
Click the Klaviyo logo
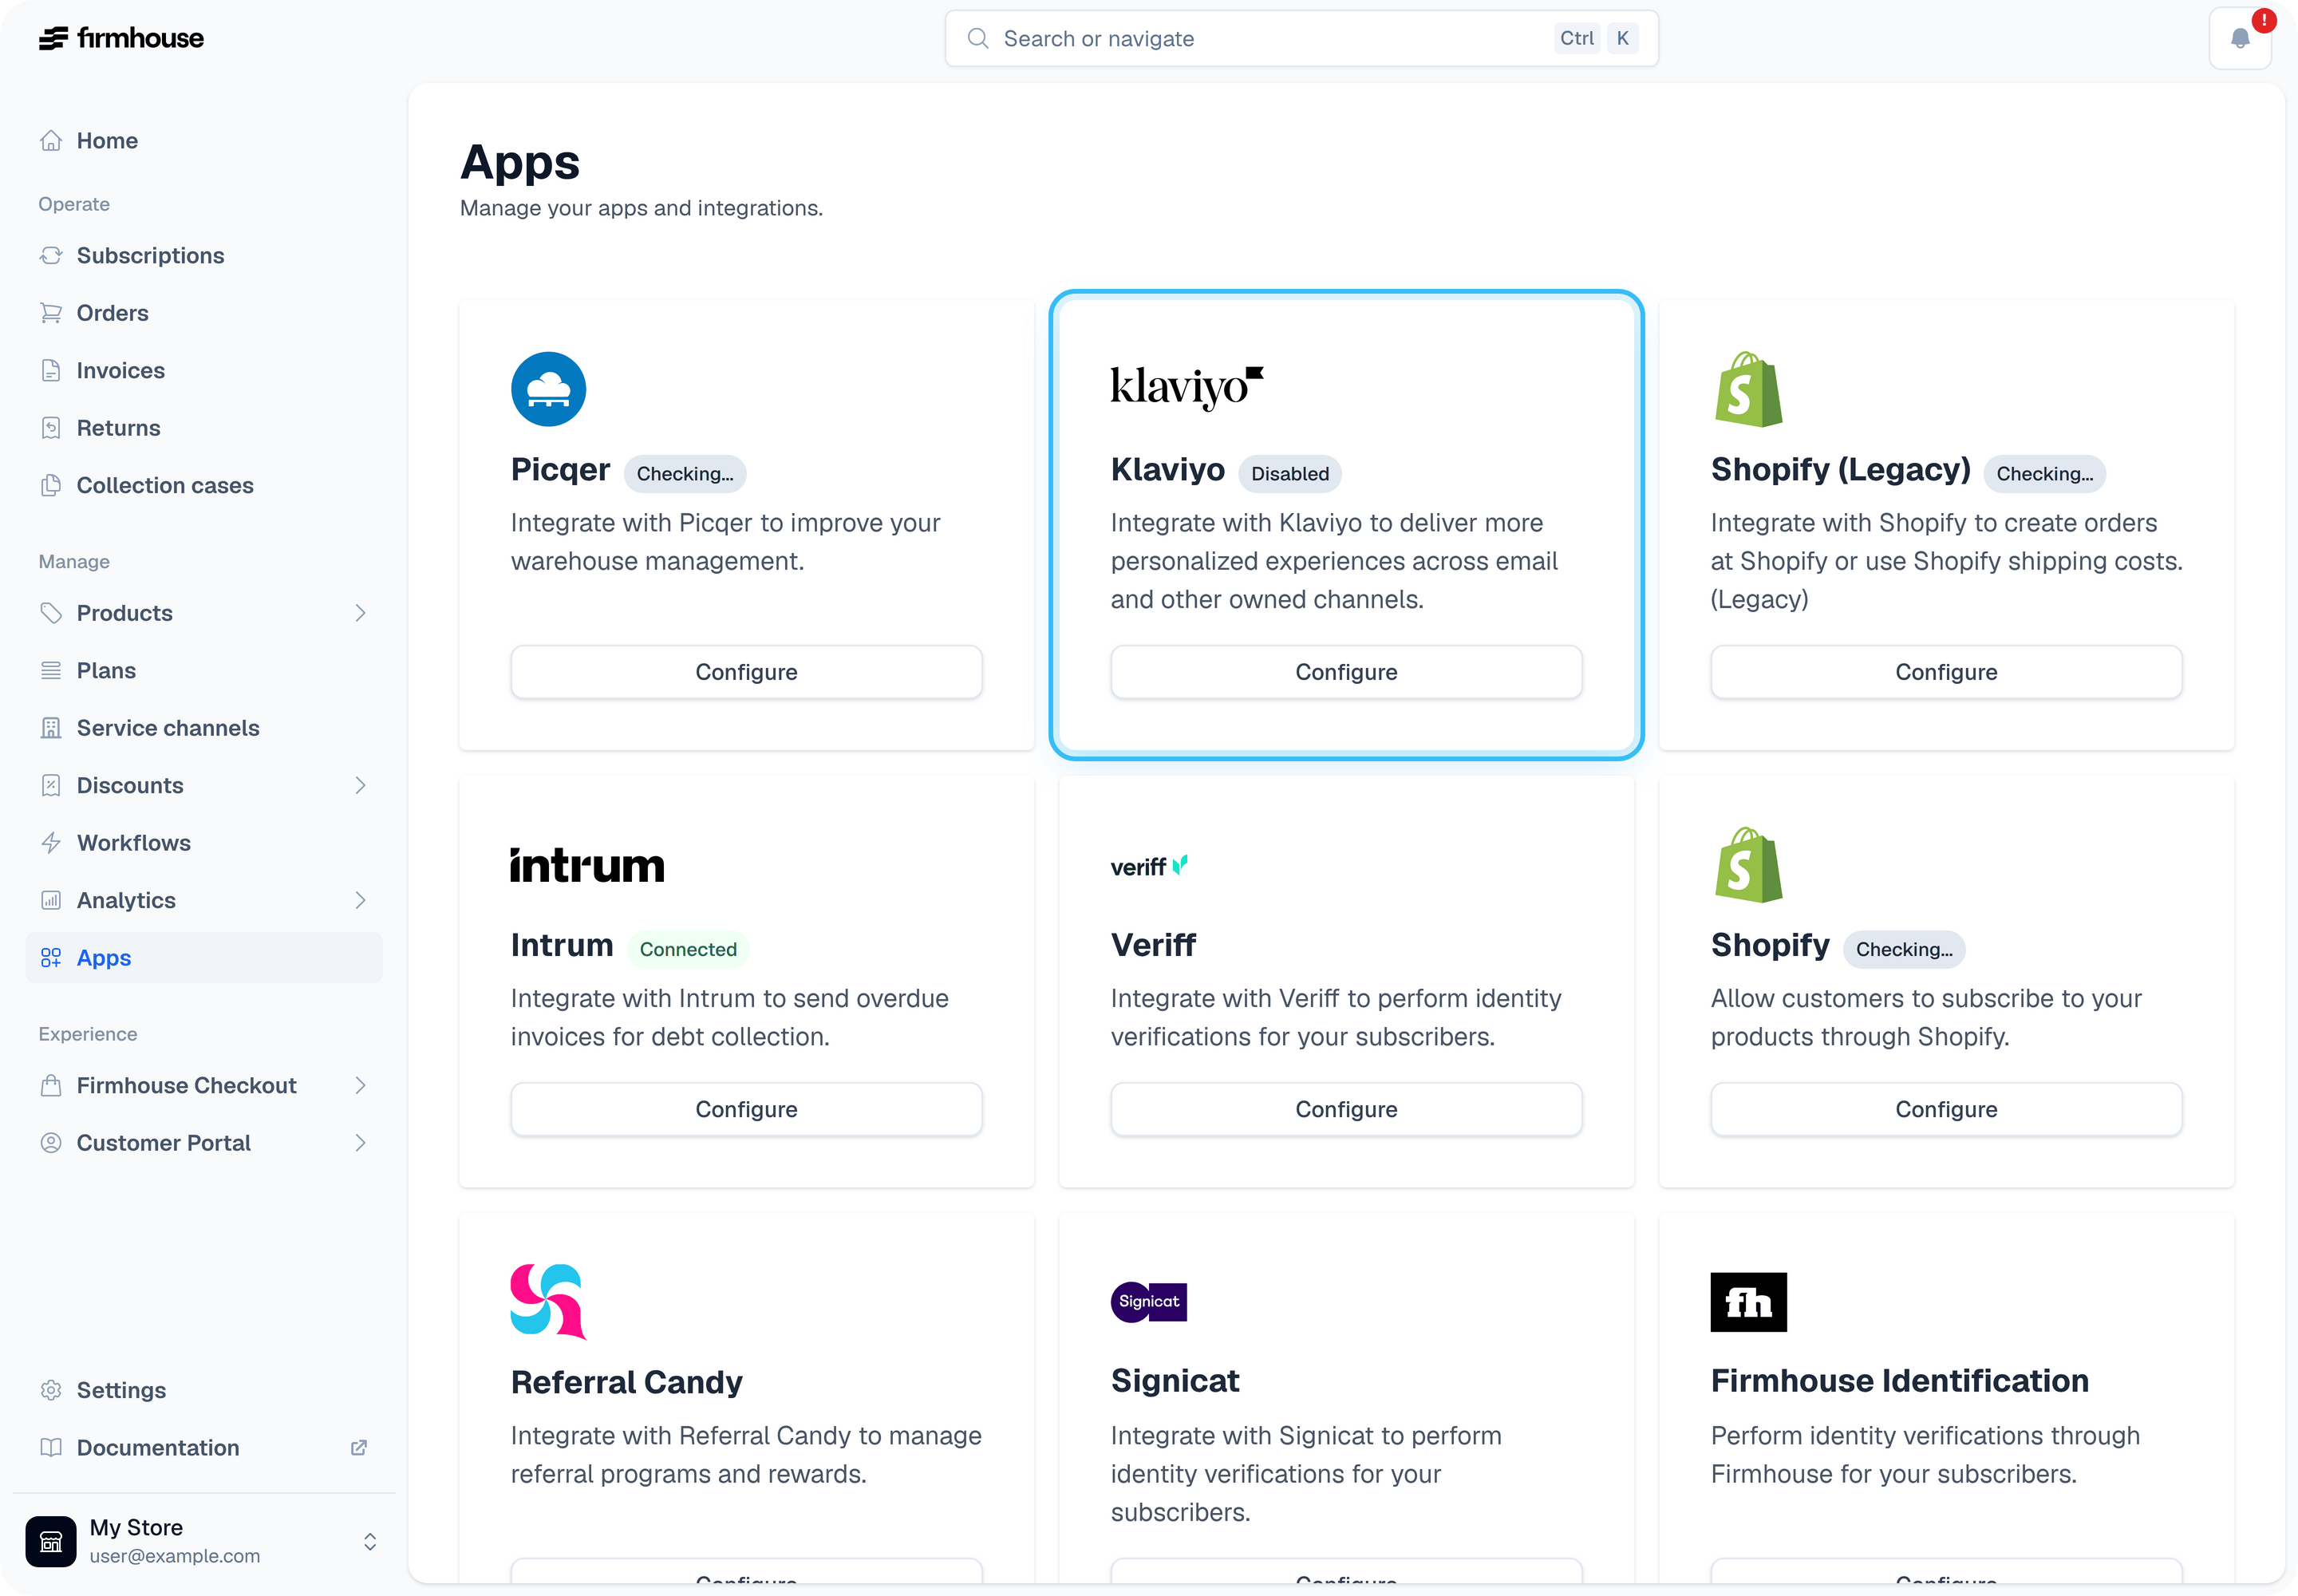[1187, 388]
